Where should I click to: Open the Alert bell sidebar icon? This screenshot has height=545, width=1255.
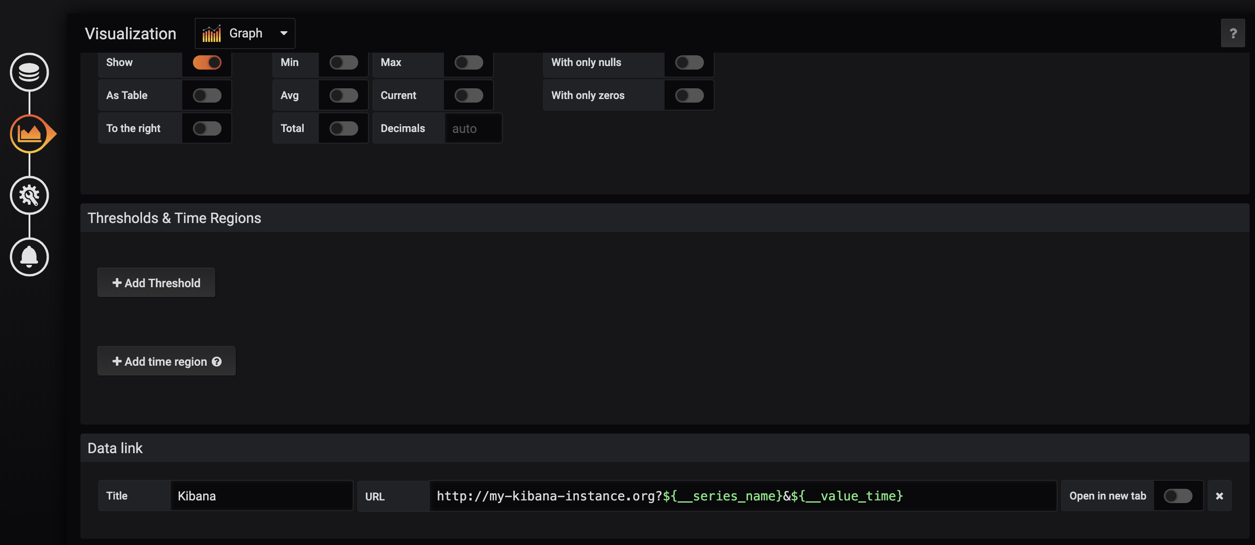(x=29, y=257)
